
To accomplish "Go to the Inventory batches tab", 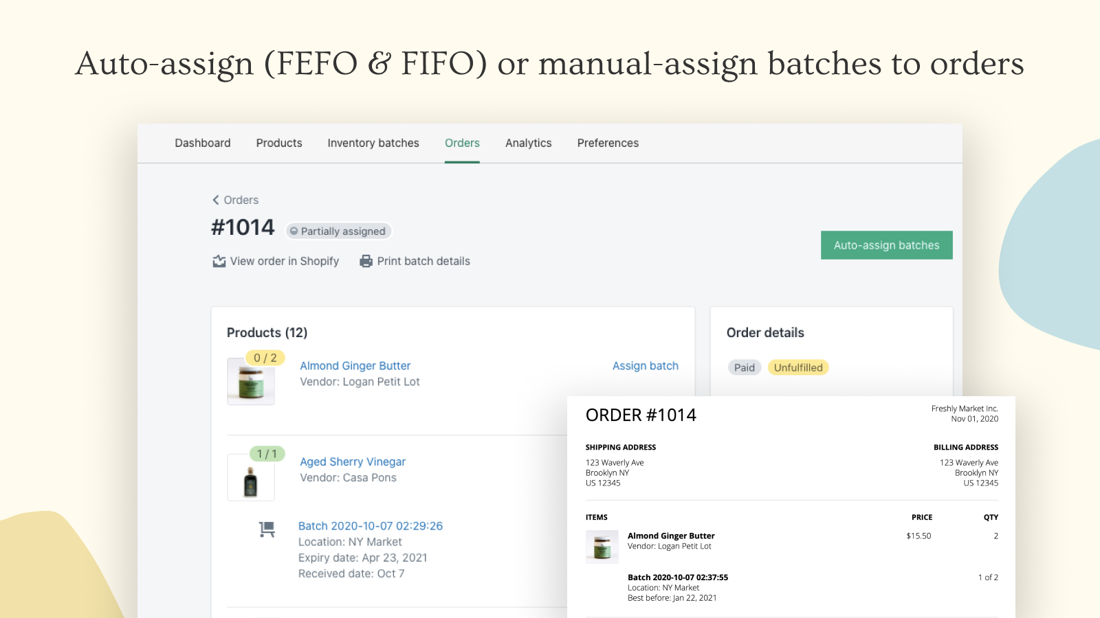I will click(373, 143).
